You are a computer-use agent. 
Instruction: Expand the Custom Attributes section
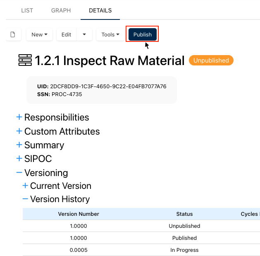(x=19, y=131)
